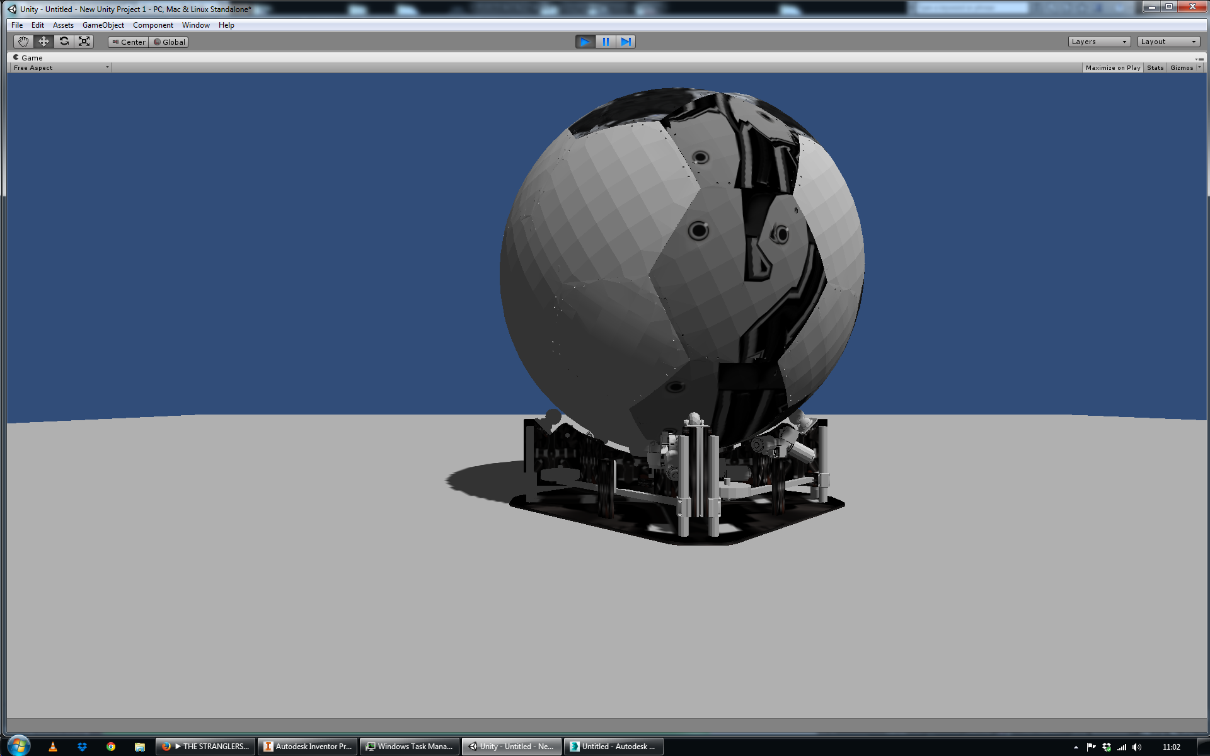The height and width of the screenshot is (756, 1210).
Task: Click the Dropbox sync tray icon
Action: tap(1107, 747)
